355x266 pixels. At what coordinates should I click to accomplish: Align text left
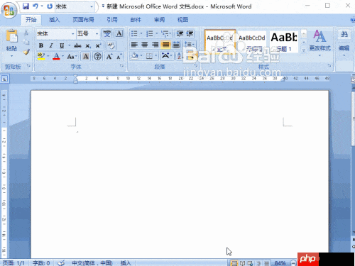[x=134, y=45]
